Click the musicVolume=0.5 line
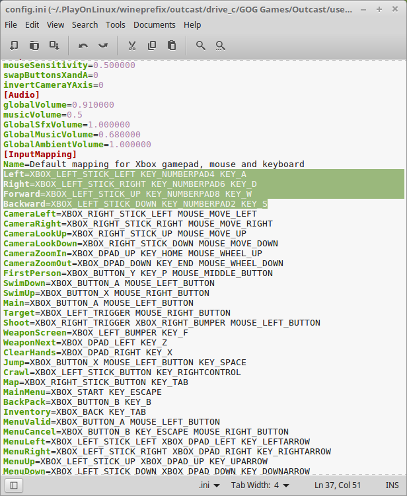 pos(43,115)
